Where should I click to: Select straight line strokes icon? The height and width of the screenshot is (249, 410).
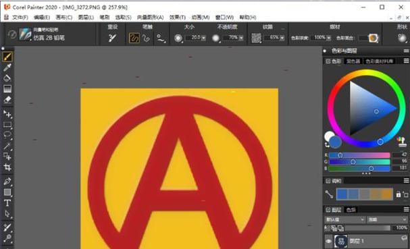[147, 38]
